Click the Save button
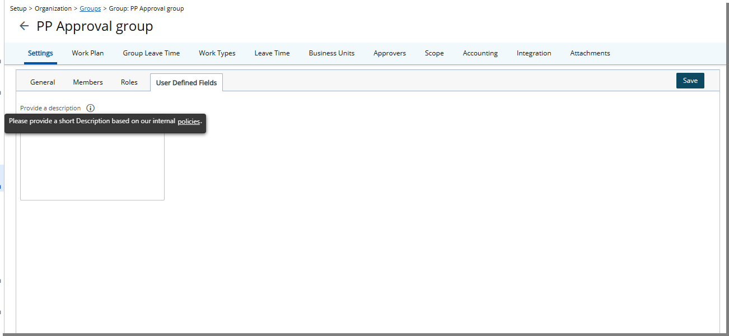 pyautogui.click(x=690, y=80)
